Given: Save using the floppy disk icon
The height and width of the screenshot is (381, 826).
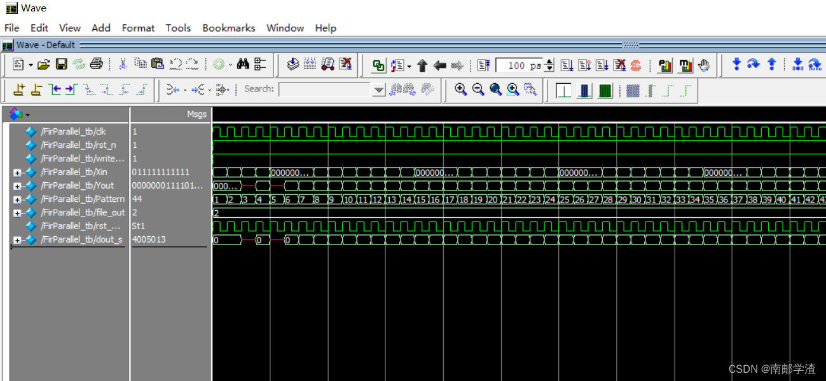Looking at the screenshot, I should click(62, 64).
